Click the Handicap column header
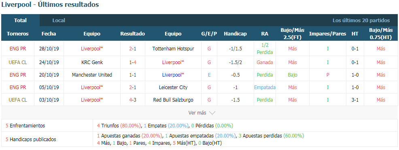Screen dimensions: 399x150 (235, 34)
